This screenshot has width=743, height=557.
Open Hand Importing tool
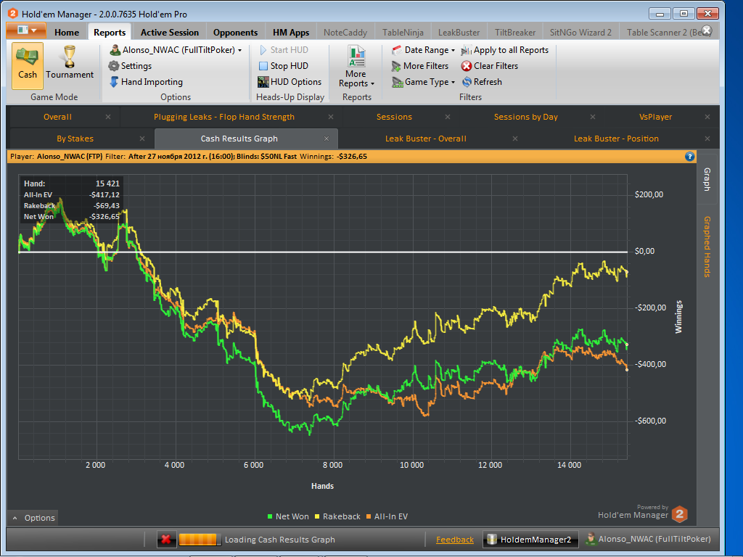(146, 82)
